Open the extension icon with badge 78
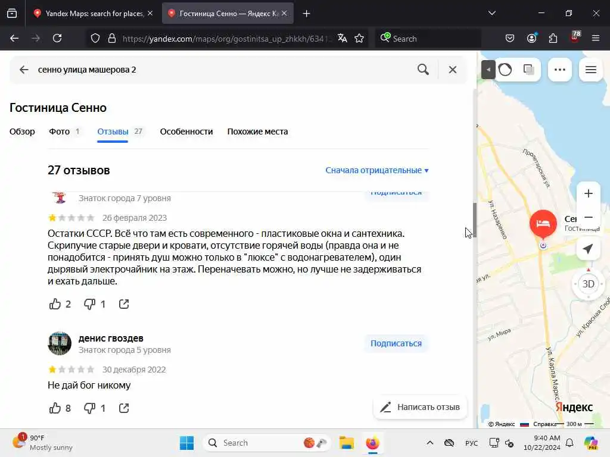610x457 pixels. (x=575, y=37)
